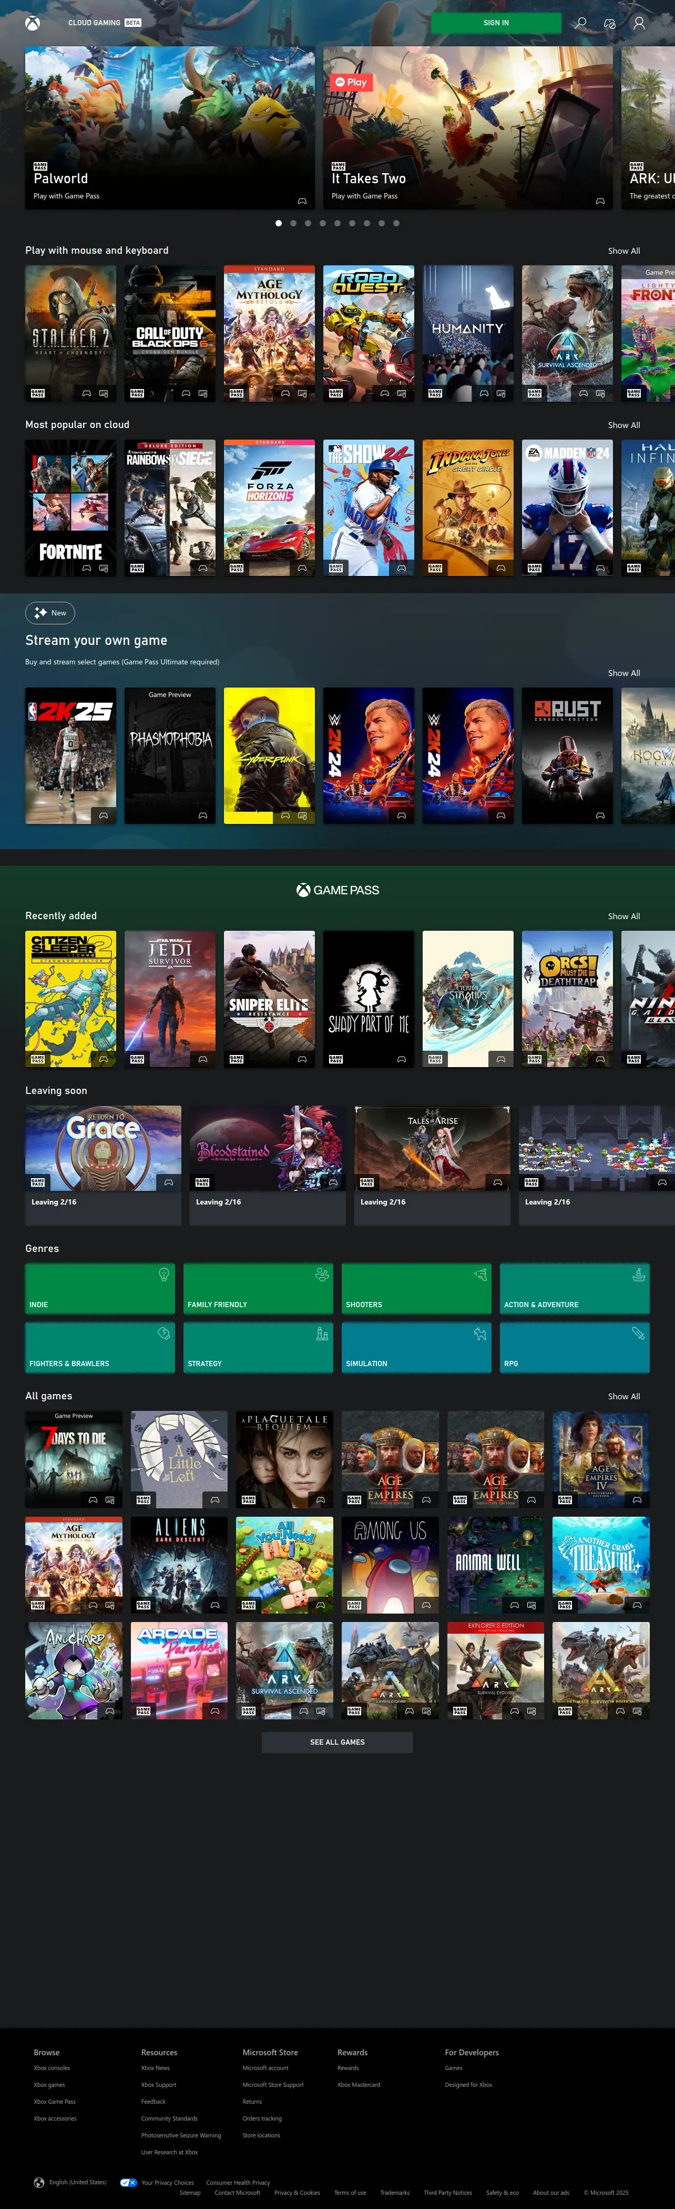Click the Xbox logo in the header
The height and width of the screenshot is (2209, 675).
[32, 23]
